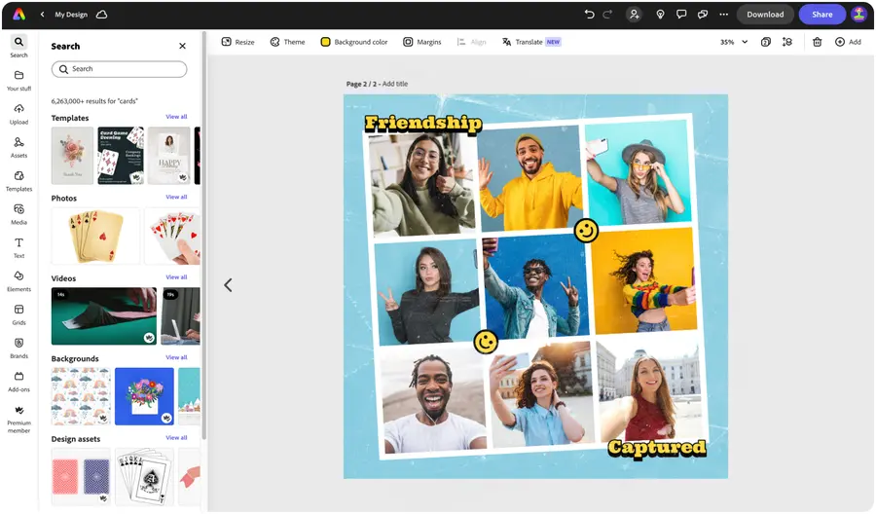This screenshot has height=514, width=876.
Task: Click the Share button
Action: coord(821,15)
